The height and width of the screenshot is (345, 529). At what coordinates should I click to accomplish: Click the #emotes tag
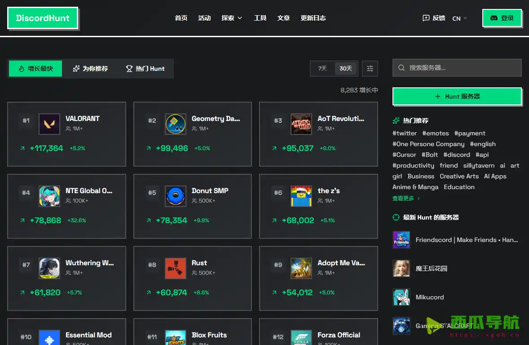(x=436, y=133)
